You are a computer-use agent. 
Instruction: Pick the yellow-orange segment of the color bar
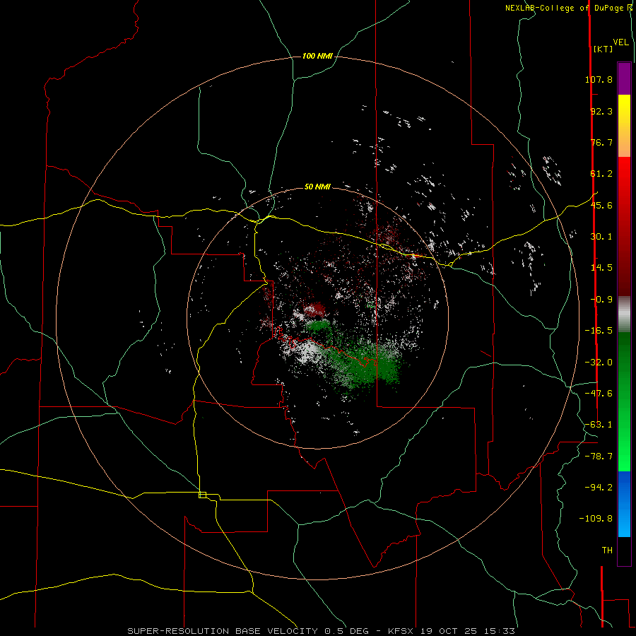pyautogui.click(x=624, y=126)
